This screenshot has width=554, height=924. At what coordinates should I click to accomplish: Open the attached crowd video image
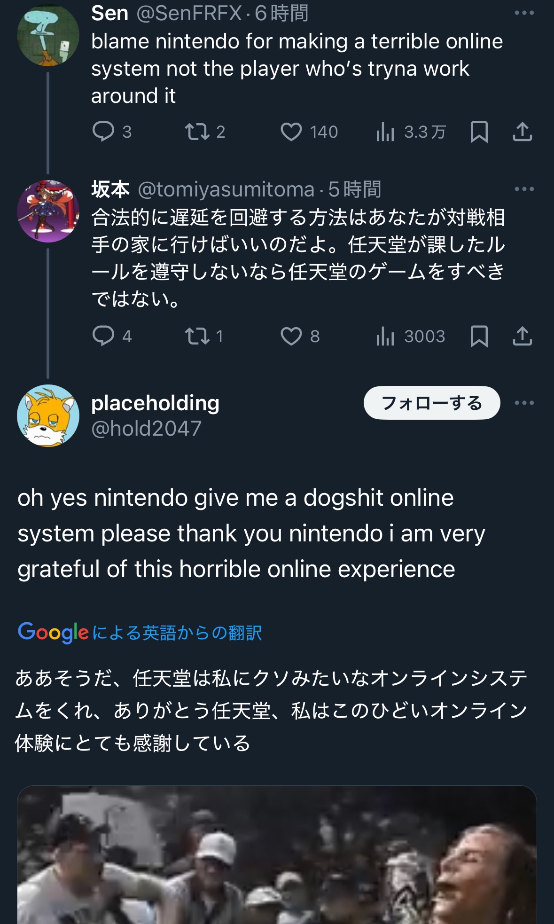[277, 854]
